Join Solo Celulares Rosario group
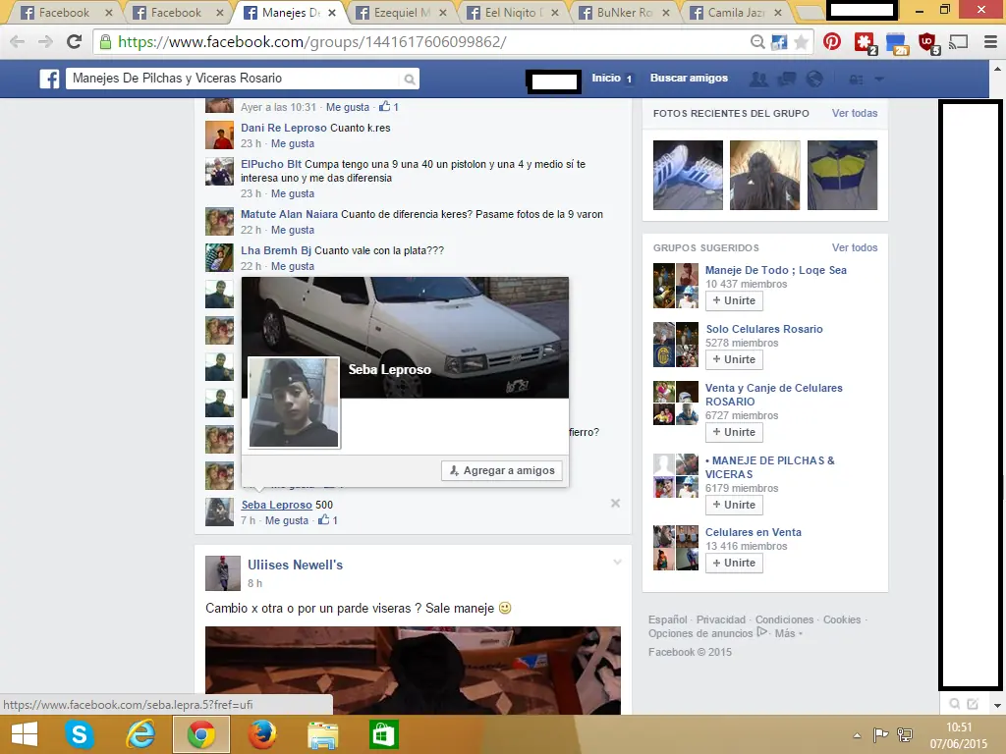 (734, 359)
